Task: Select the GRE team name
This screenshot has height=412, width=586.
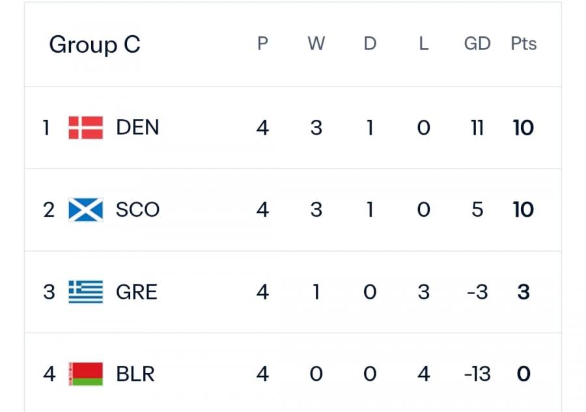Action: pyautogui.click(x=137, y=292)
